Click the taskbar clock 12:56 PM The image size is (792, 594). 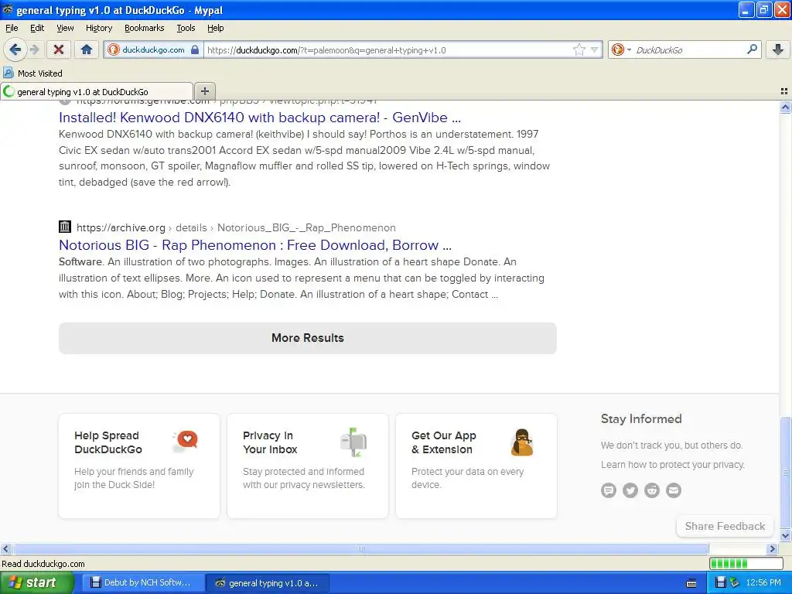coord(763,583)
